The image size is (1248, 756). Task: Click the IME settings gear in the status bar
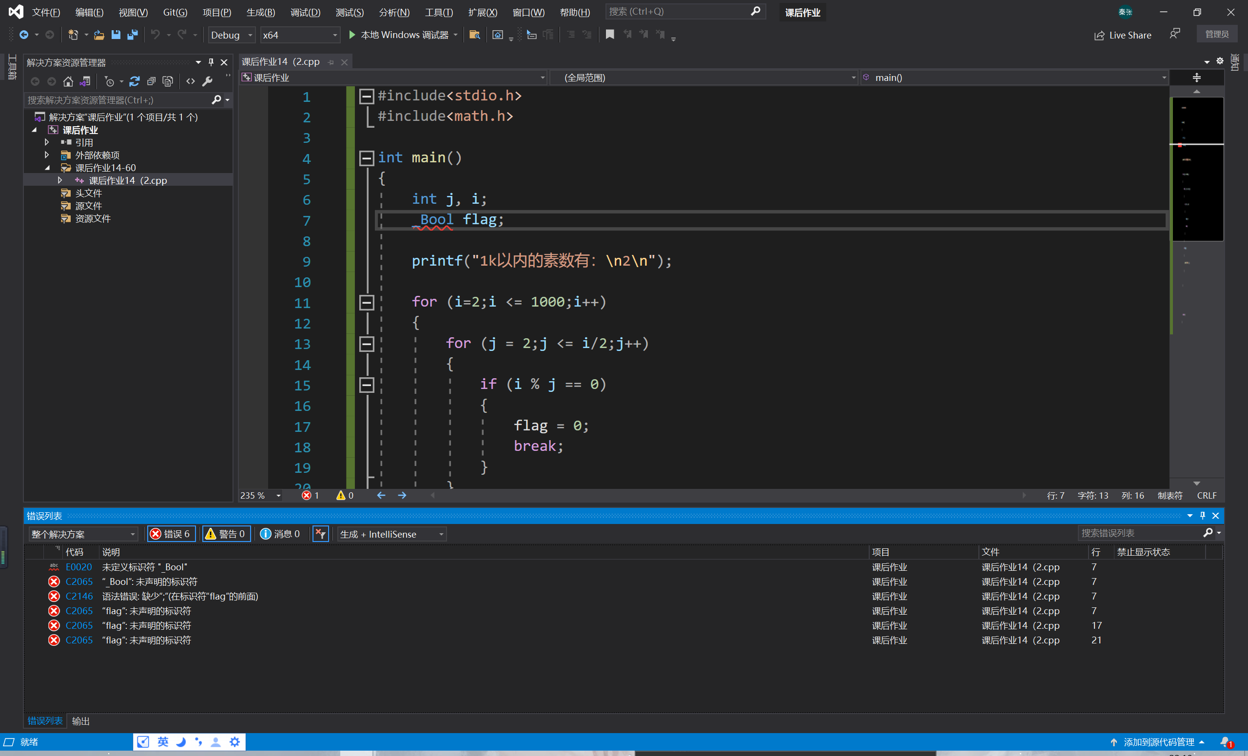click(234, 742)
